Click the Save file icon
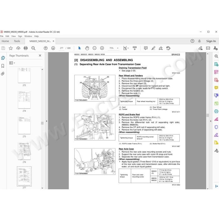Screen dimensions: 219x219 pyautogui.click(x=3, y=48)
